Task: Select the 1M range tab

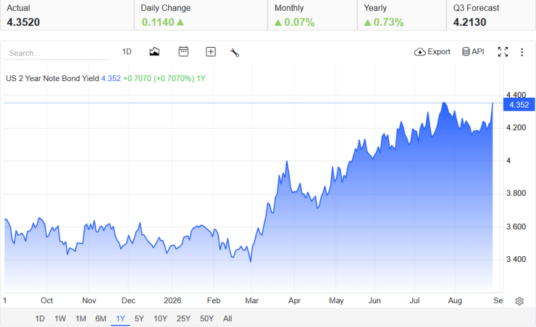Action: [81, 319]
